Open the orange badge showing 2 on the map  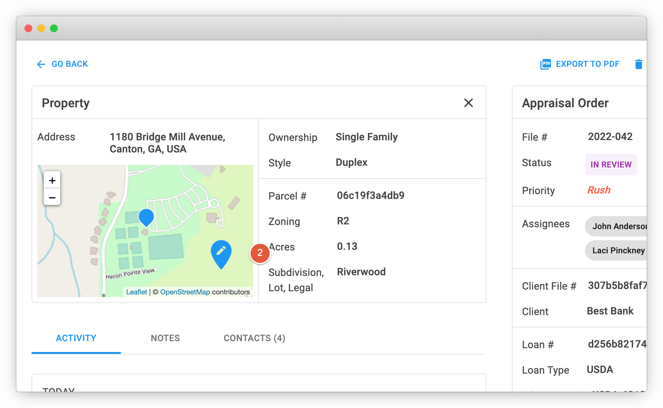pos(260,253)
